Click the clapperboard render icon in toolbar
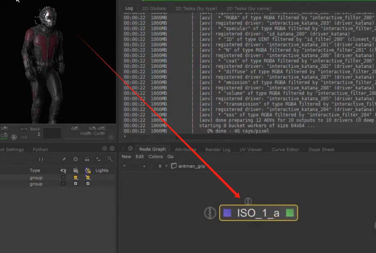The width and height of the screenshot is (376, 253). [x=87, y=159]
